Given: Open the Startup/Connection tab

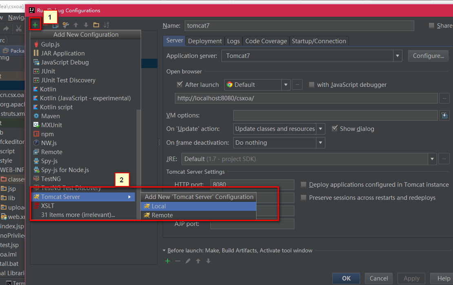Looking at the screenshot, I should pyautogui.click(x=319, y=41).
